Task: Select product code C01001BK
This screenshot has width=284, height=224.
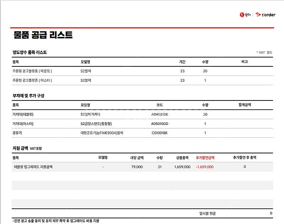Action: click(x=160, y=133)
